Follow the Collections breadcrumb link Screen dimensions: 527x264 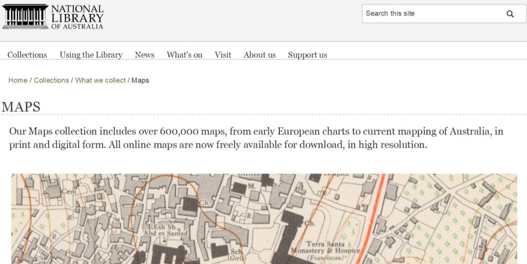click(x=51, y=80)
